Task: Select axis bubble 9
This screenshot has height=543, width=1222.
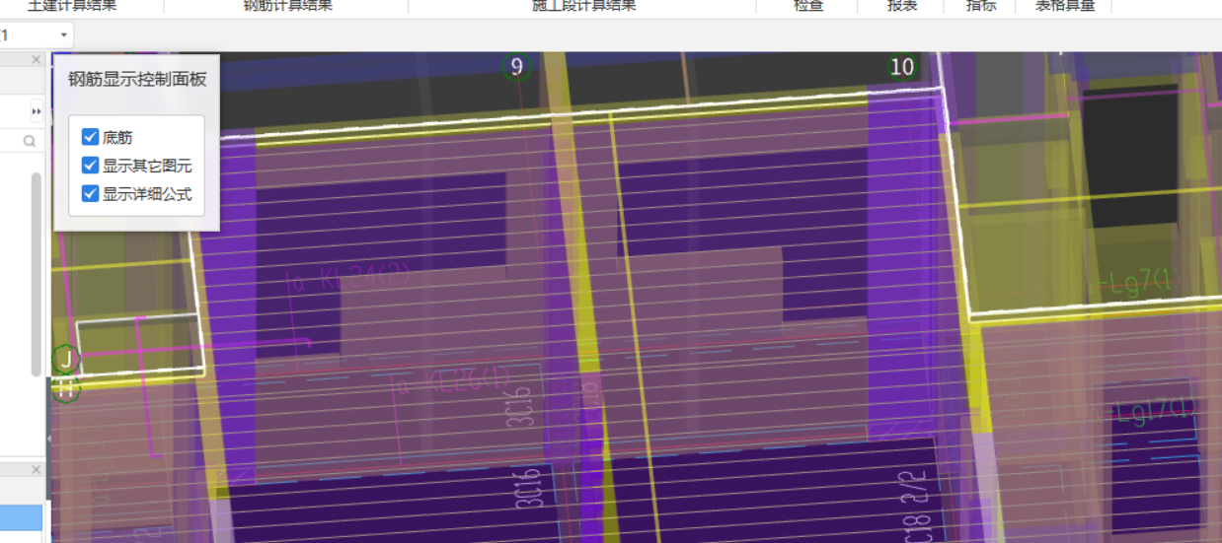Action: pyautogui.click(x=516, y=67)
